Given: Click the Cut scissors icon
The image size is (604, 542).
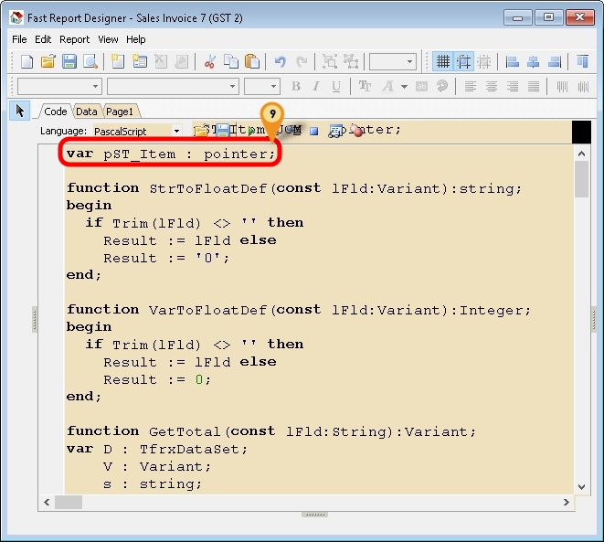Looking at the screenshot, I should pyautogui.click(x=209, y=61).
